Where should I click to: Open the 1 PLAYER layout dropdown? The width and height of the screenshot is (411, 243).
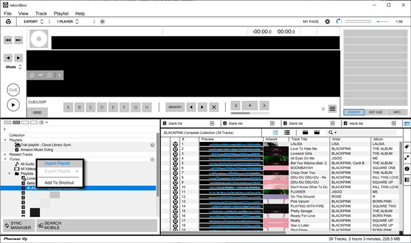(x=68, y=21)
